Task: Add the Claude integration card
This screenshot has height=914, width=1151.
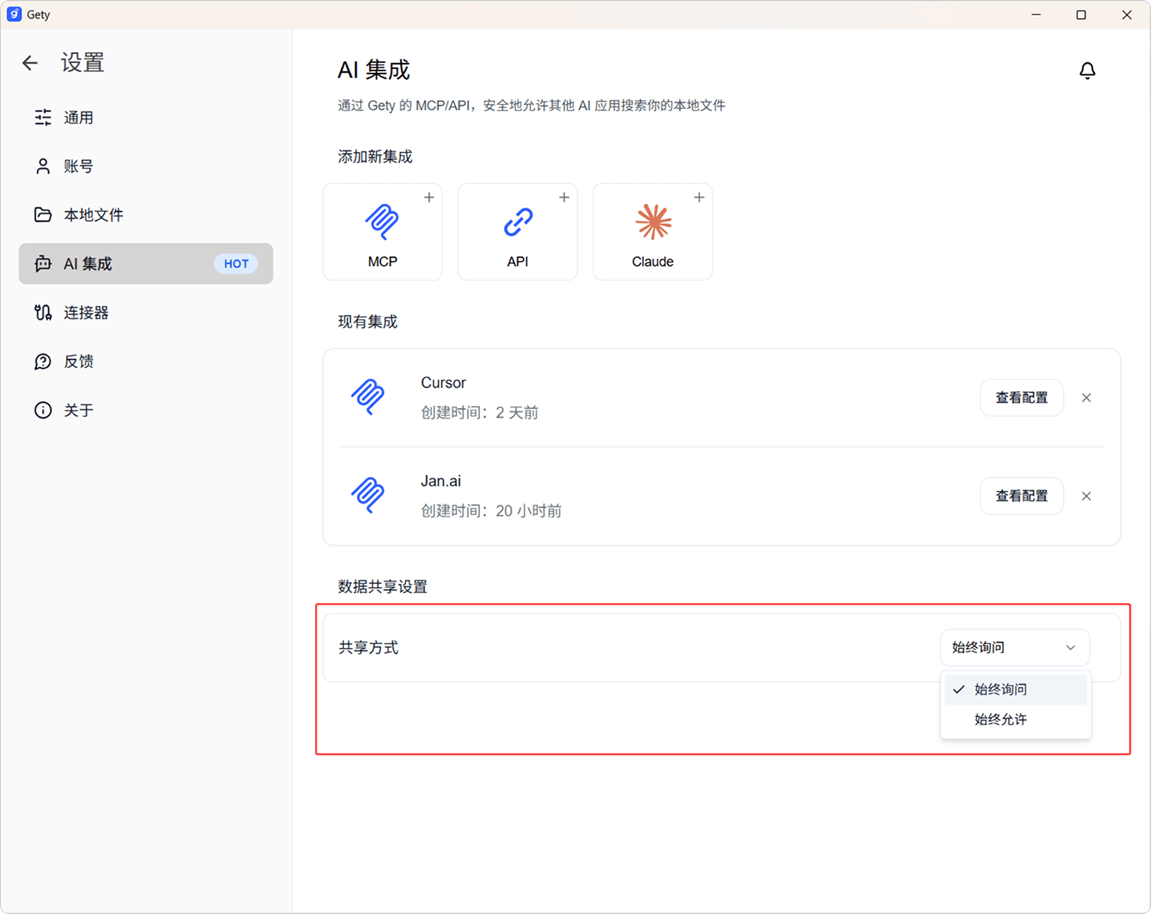Action: click(652, 232)
